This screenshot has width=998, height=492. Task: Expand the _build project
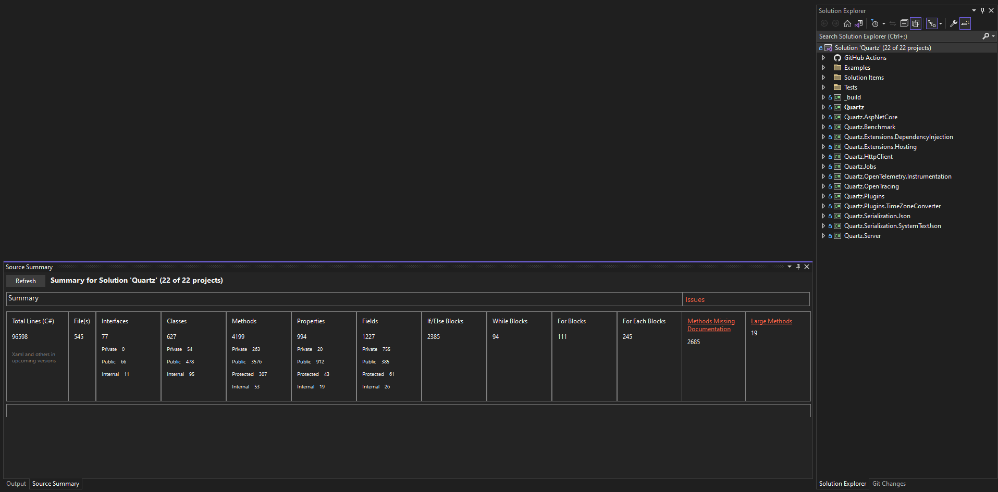pyautogui.click(x=823, y=97)
